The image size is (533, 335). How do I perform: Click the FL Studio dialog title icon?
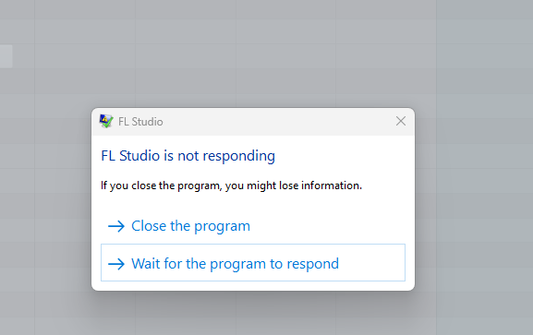(x=106, y=121)
